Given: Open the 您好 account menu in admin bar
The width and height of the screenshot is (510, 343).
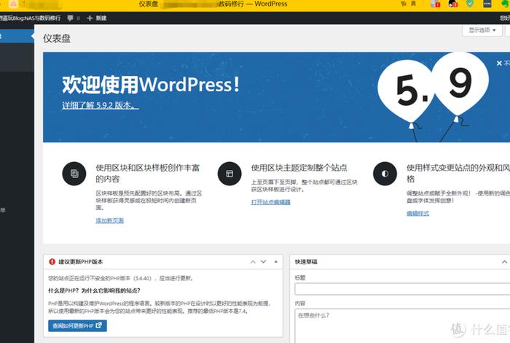Looking at the screenshot, I should coord(505,18).
